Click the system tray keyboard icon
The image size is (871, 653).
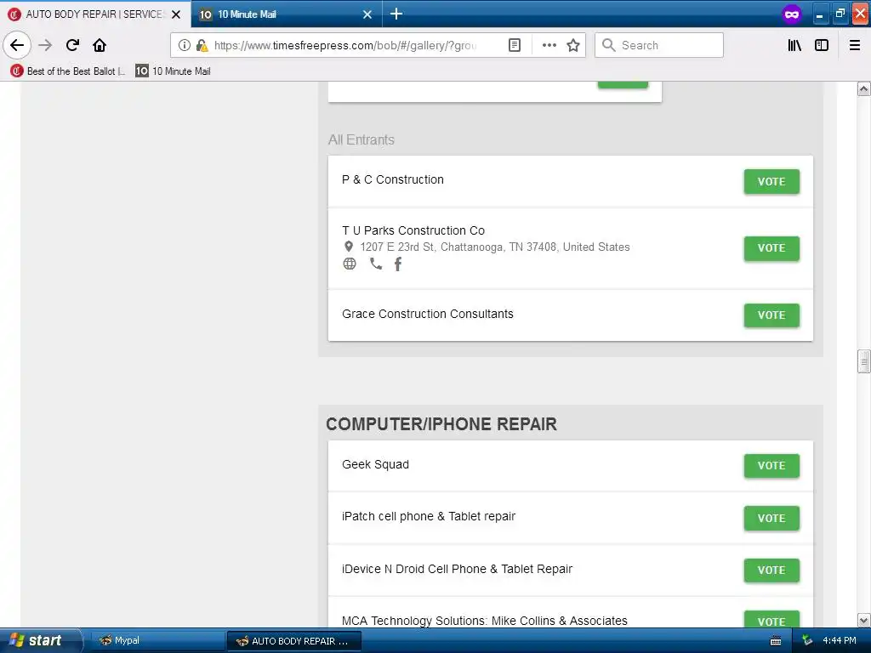(776, 641)
